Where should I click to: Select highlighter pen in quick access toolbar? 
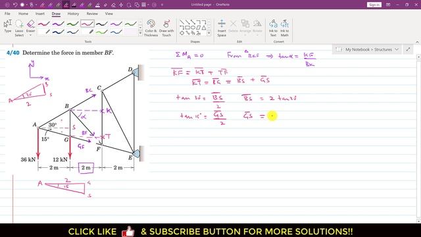click(98, 5)
